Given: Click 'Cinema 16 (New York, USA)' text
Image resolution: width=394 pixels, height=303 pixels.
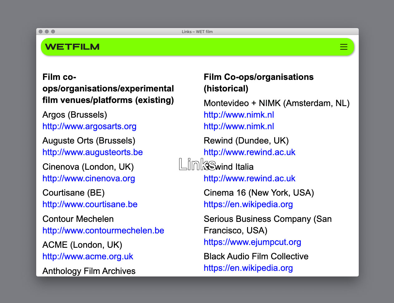Looking at the screenshot, I should click(x=259, y=193).
